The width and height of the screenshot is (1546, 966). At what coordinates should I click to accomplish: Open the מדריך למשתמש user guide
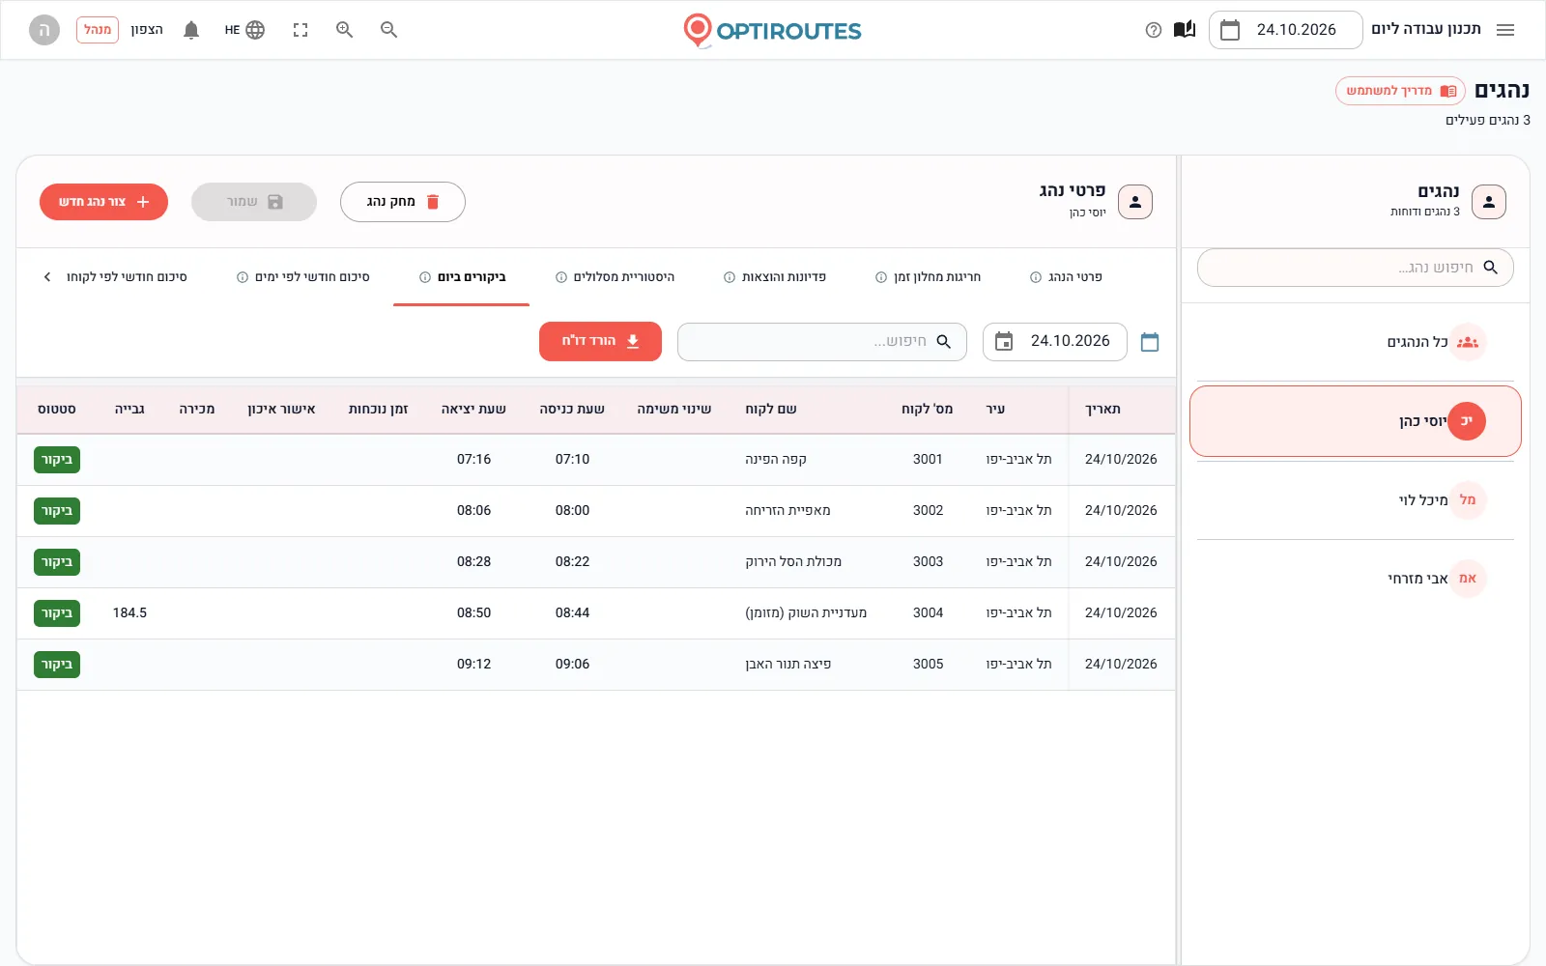[x=1400, y=91]
